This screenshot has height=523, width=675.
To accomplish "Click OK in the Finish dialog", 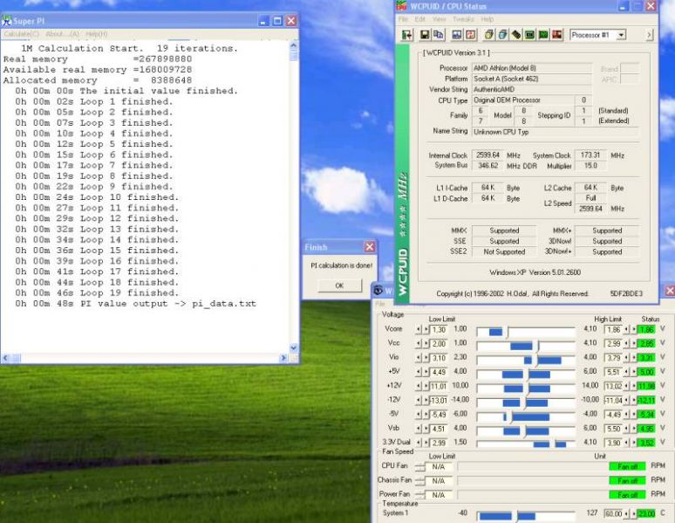I will [339, 286].
